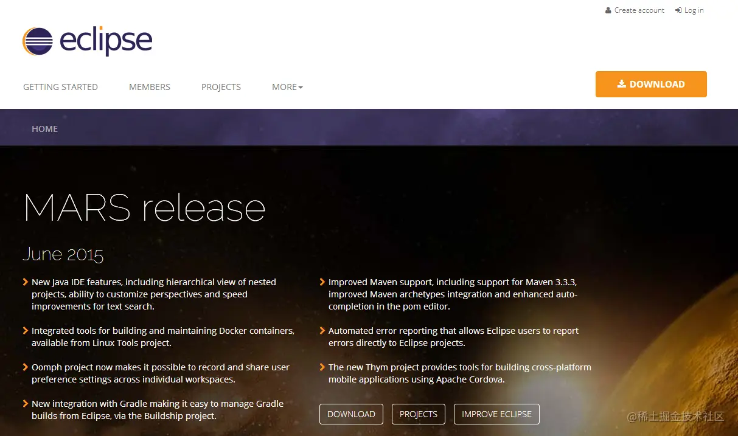Click chevron beside Improved Maven support
The width and height of the screenshot is (738, 436).
coord(322,282)
